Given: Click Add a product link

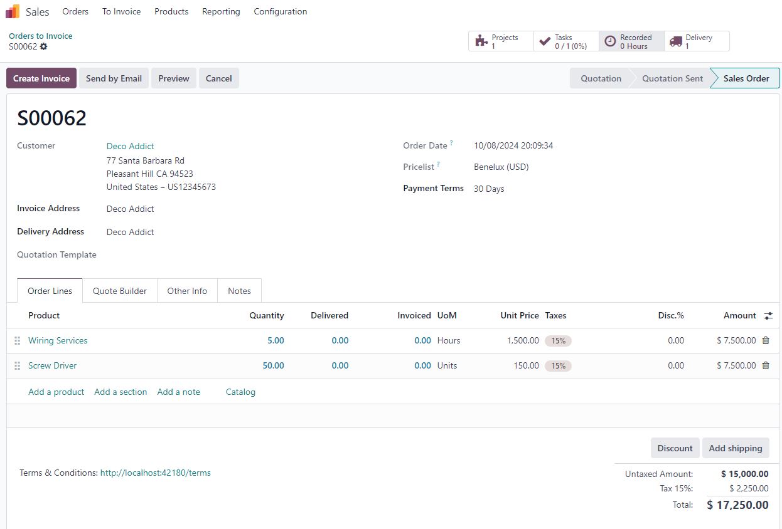Looking at the screenshot, I should pos(56,392).
